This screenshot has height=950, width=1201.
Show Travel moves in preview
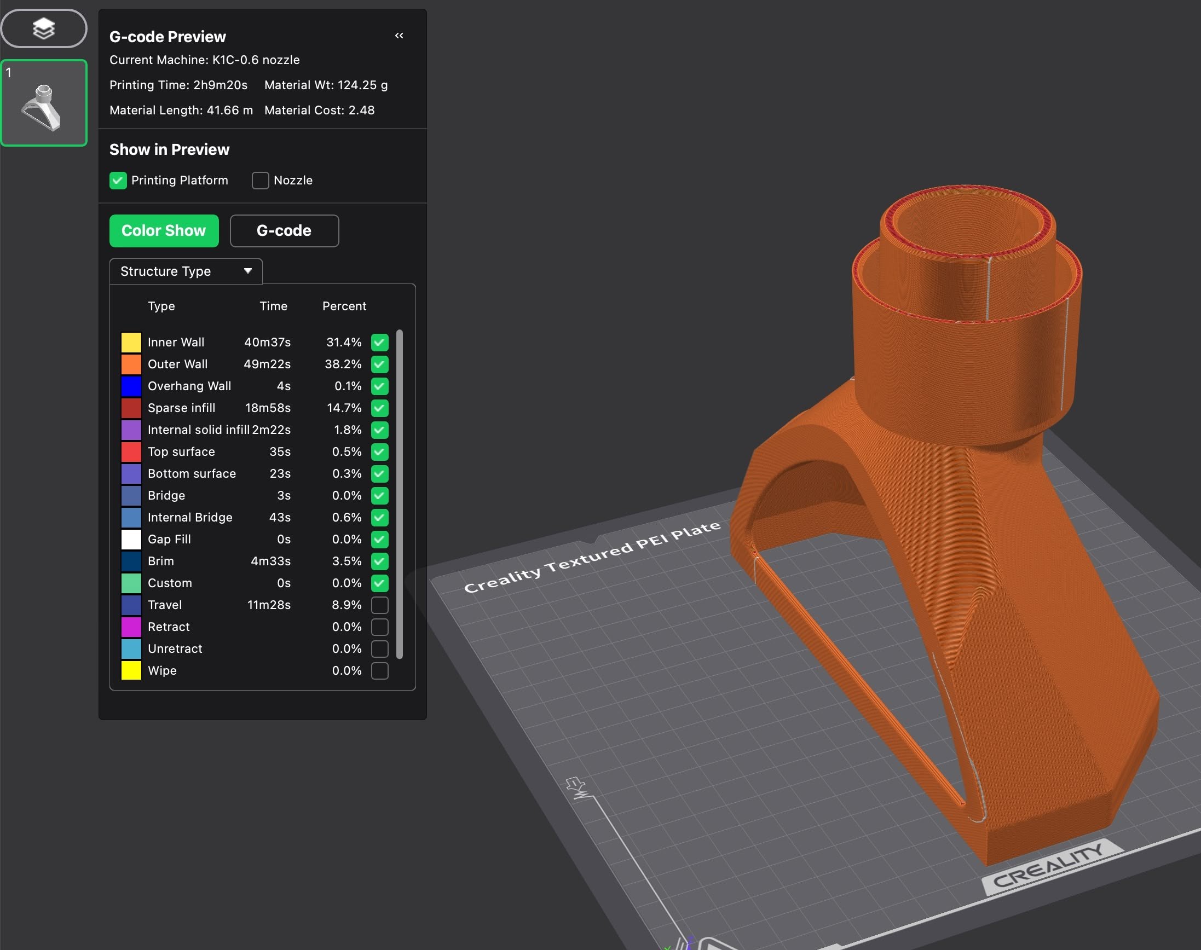click(379, 605)
